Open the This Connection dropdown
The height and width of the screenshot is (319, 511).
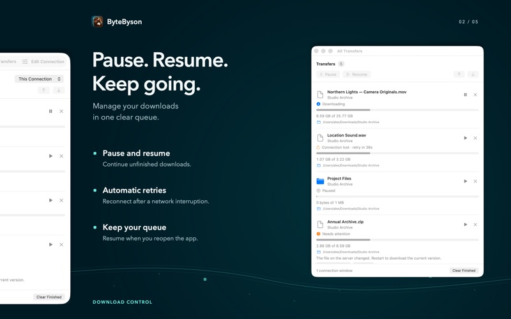[39, 78]
